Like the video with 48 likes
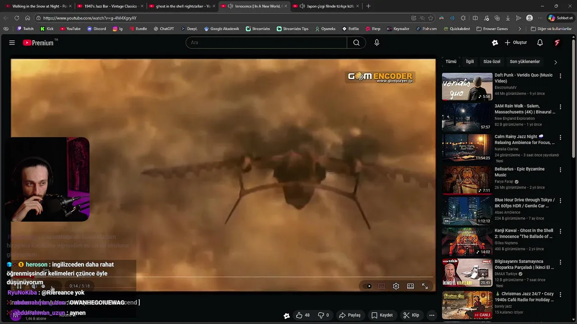The width and height of the screenshot is (577, 324). tap(303, 315)
